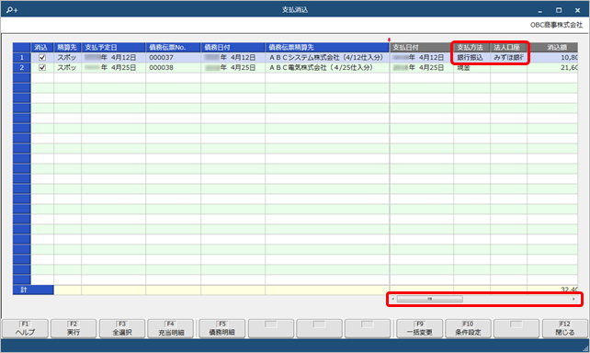Click the 債務伝票精算先 column header
Image resolution: width=590 pixels, height=353 pixels.
pos(327,48)
